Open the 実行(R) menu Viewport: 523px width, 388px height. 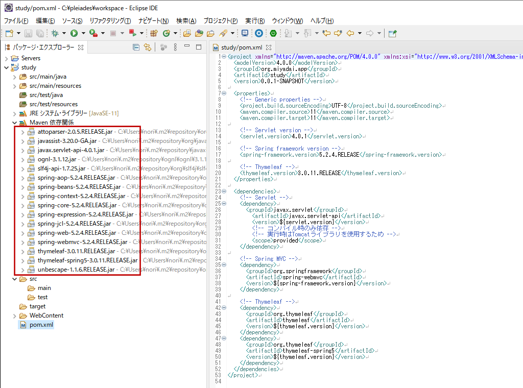click(255, 21)
